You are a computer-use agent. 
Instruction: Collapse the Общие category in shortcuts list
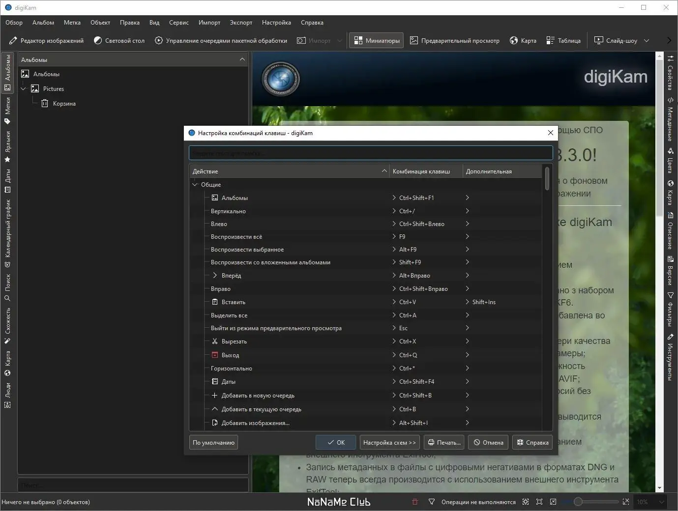[195, 185]
